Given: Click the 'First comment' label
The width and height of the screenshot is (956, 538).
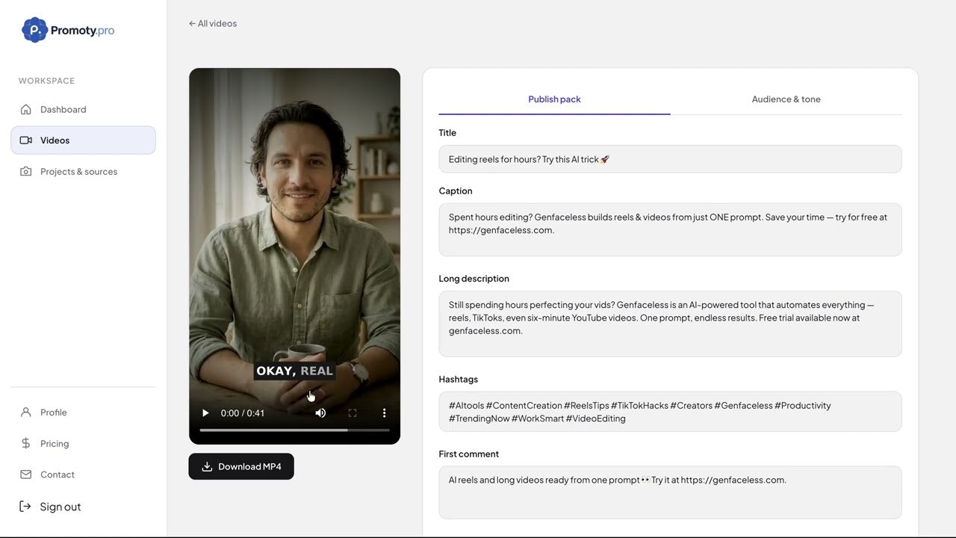Looking at the screenshot, I should tap(468, 454).
